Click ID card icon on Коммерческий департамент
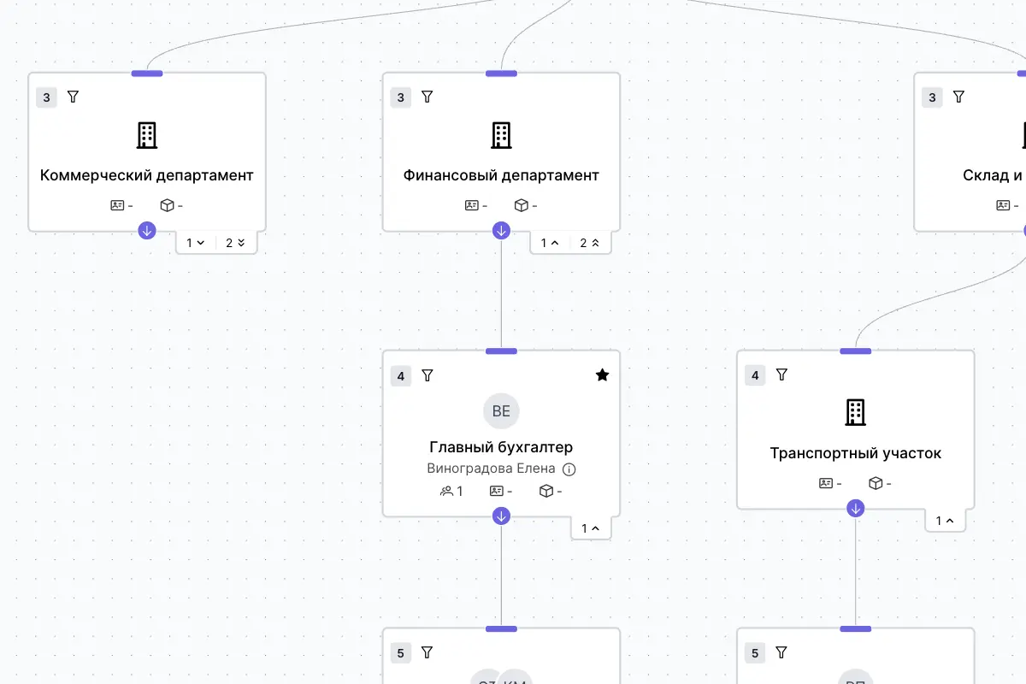The height and width of the screenshot is (684, 1026). 117,205
